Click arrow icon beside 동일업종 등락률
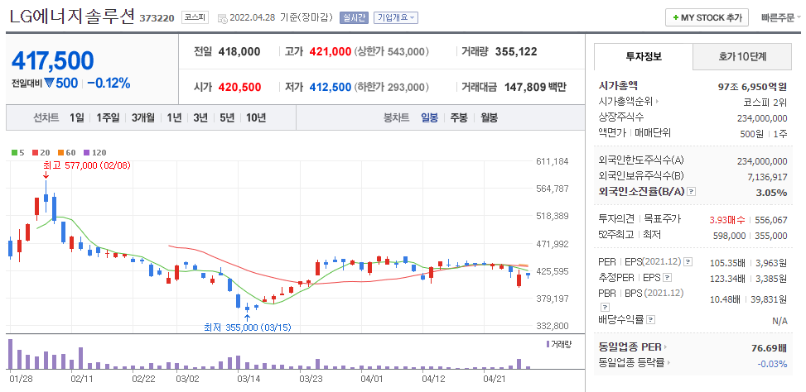Viewport: 806px width, 392px height. 668,363
